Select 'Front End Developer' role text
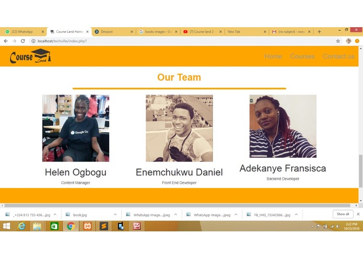 tap(179, 183)
